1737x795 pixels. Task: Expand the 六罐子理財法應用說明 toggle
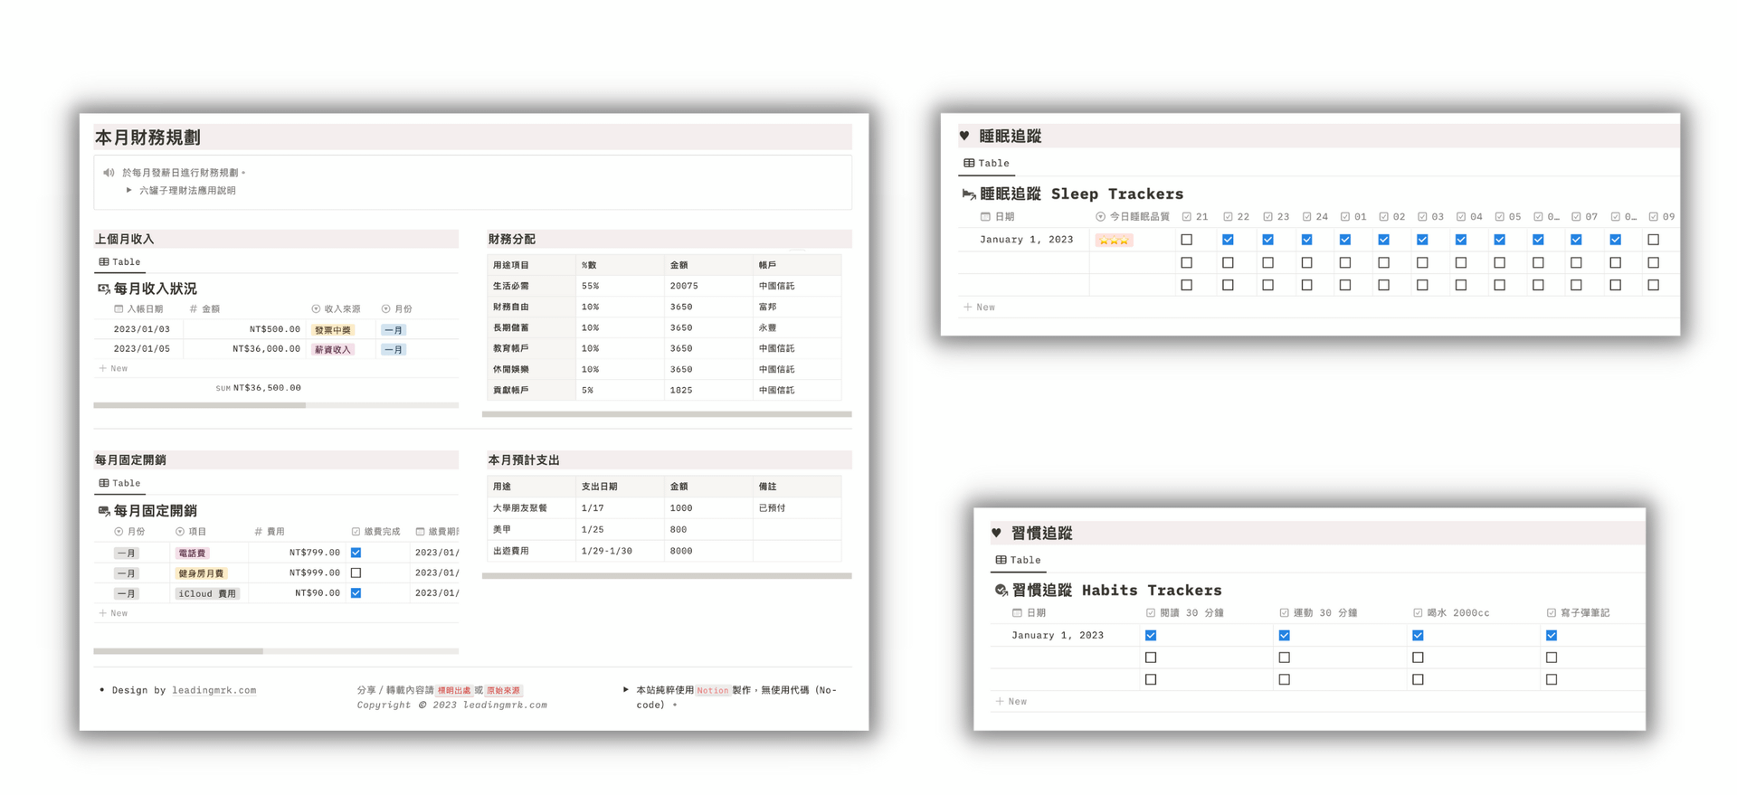click(129, 191)
